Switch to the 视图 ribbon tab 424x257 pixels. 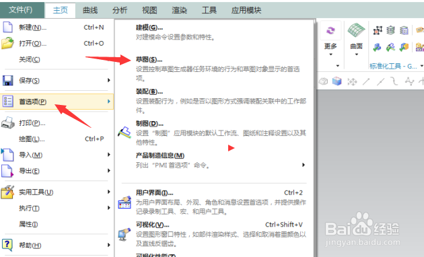pyautogui.click(x=149, y=10)
